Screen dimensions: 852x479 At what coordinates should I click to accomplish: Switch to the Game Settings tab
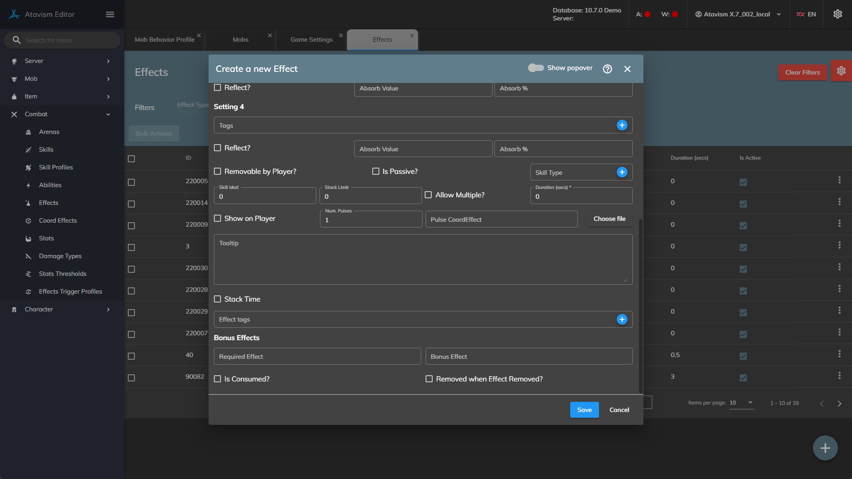click(x=311, y=39)
